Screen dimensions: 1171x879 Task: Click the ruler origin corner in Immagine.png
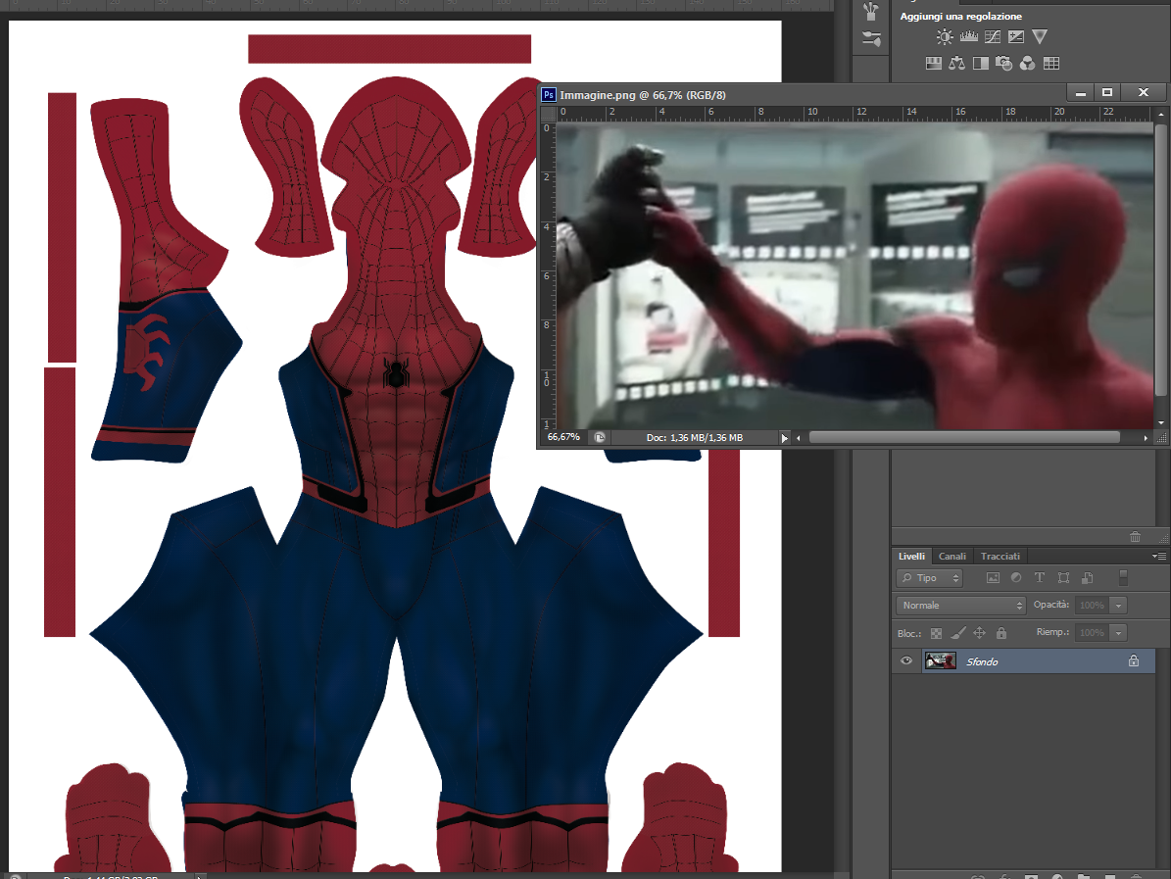[x=548, y=113]
